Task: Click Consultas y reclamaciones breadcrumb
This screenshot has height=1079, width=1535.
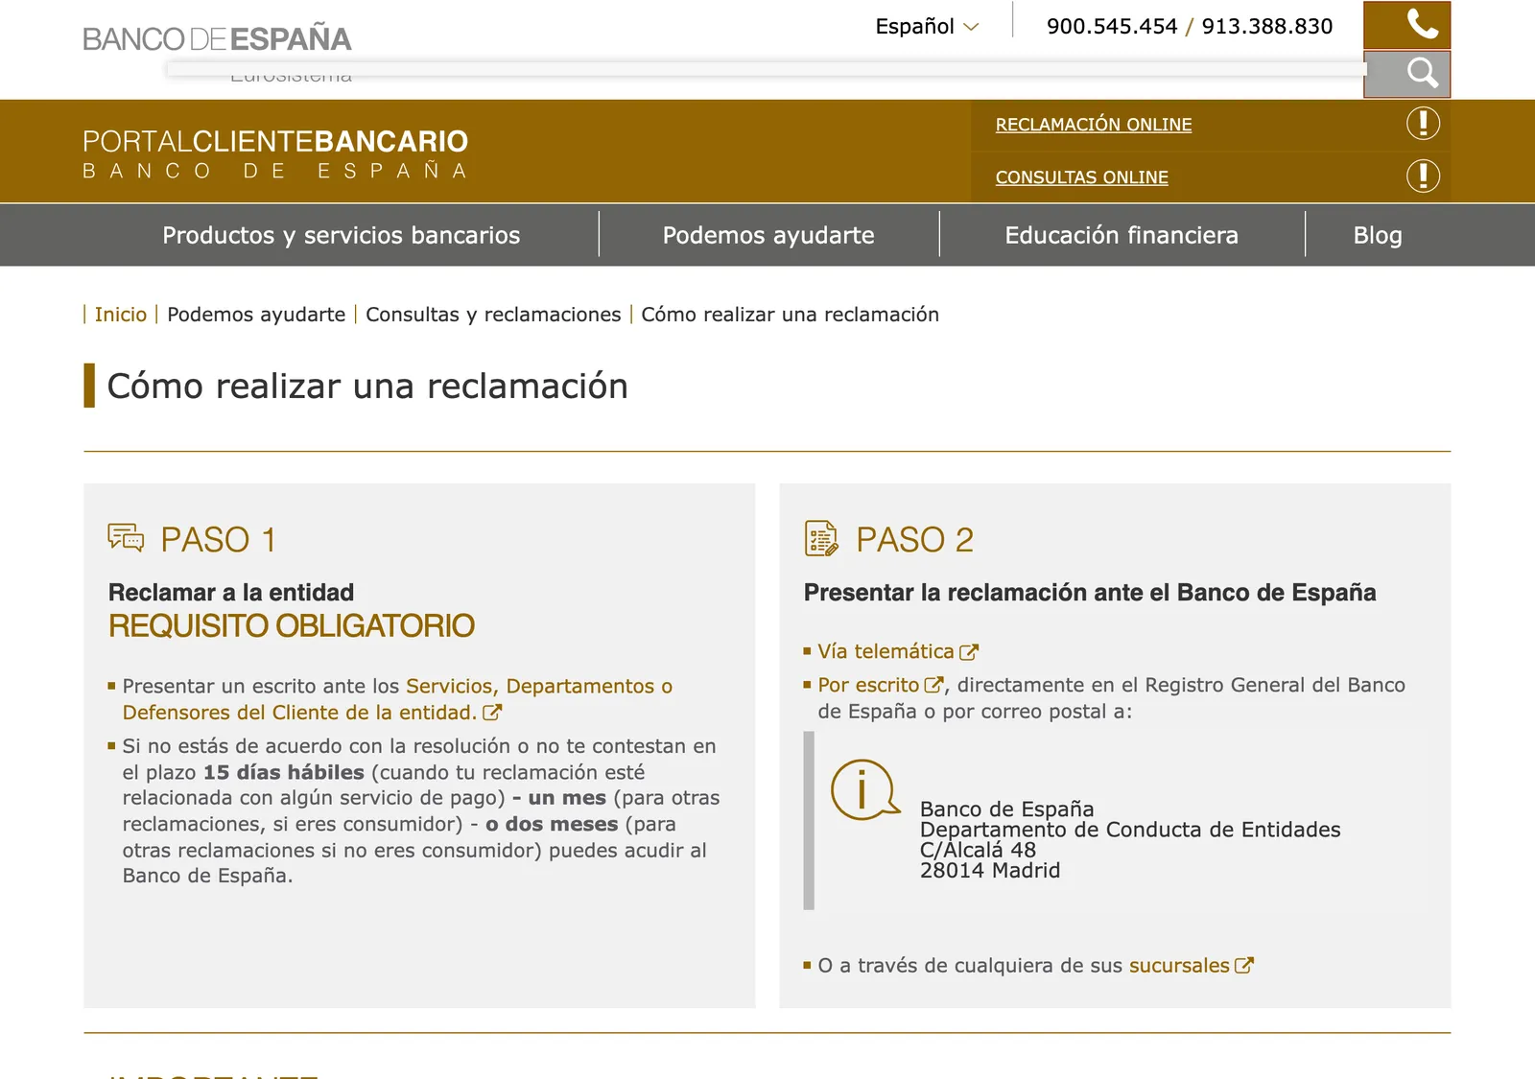Action: click(493, 315)
